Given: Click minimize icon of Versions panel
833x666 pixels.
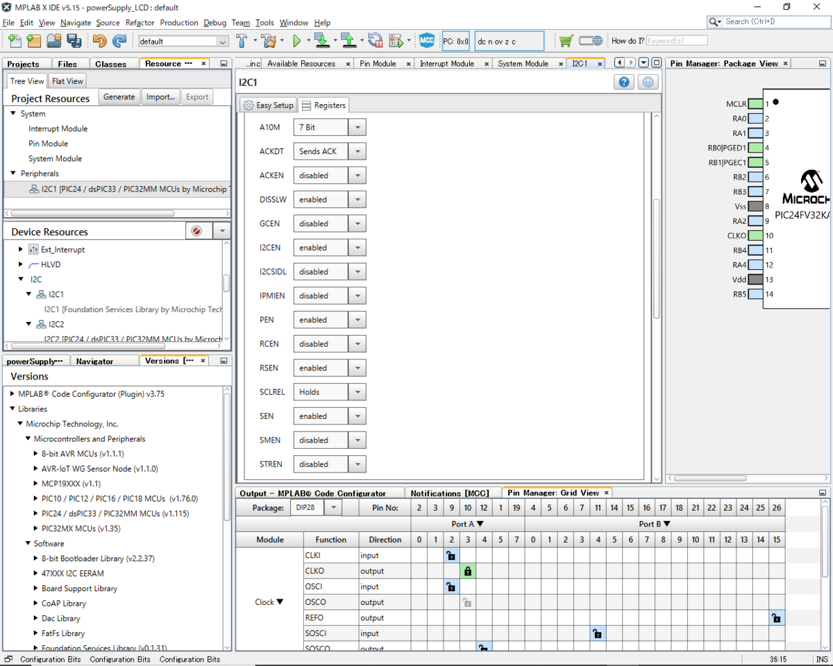Looking at the screenshot, I should (224, 361).
